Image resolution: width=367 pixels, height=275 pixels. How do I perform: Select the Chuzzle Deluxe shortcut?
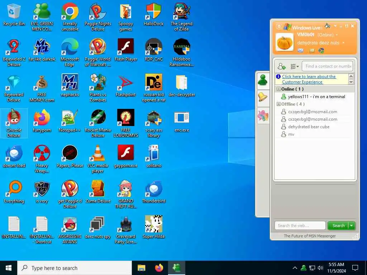[14, 124]
